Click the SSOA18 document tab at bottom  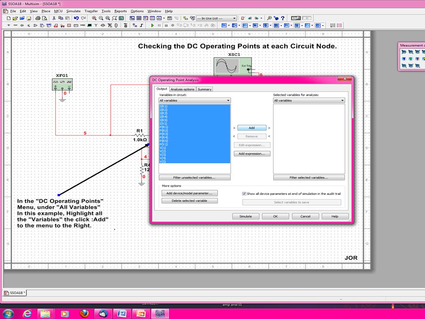point(15,293)
